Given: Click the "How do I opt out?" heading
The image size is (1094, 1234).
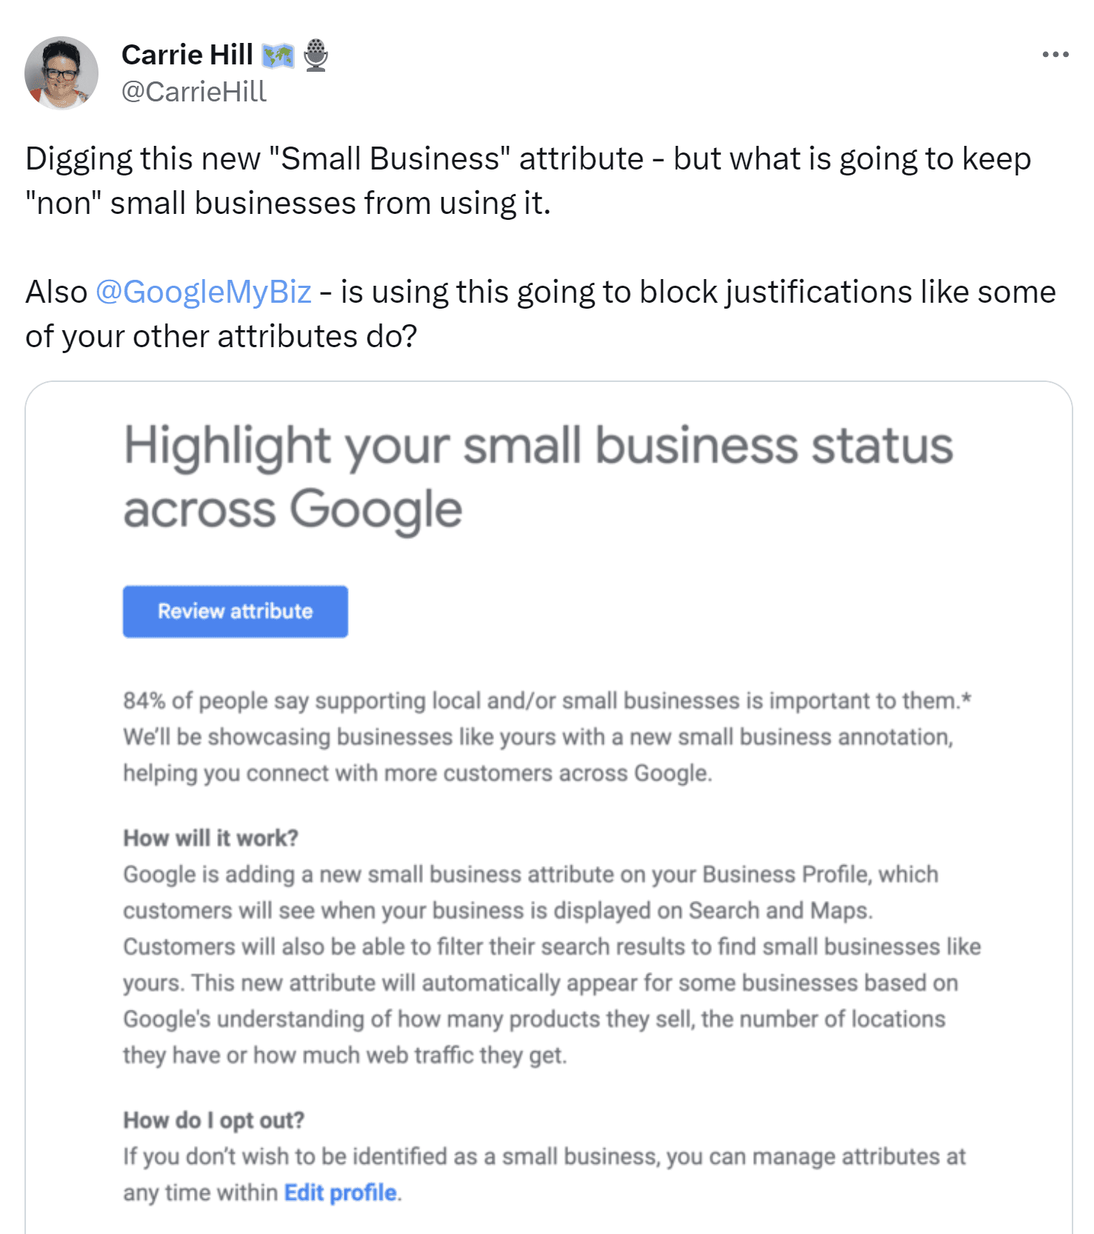Looking at the screenshot, I should [x=213, y=1120].
